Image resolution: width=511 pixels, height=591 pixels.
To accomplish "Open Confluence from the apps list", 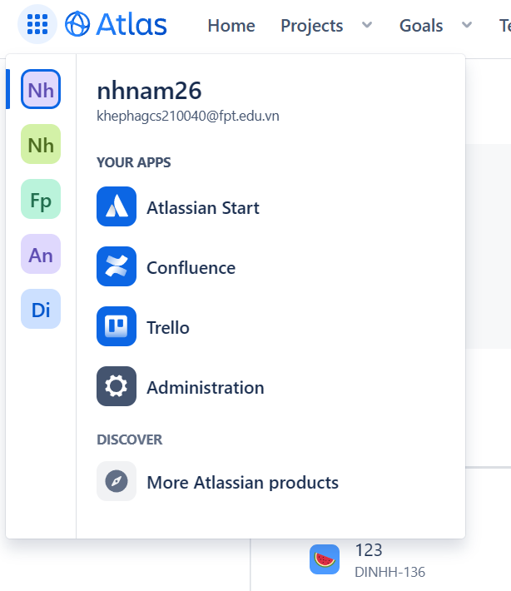I will (191, 267).
